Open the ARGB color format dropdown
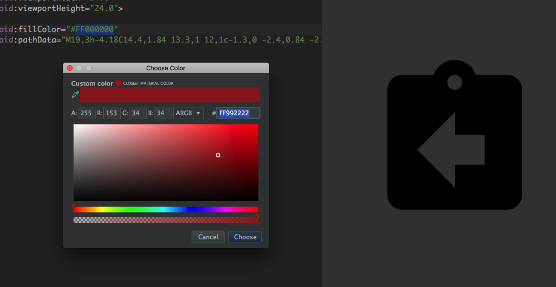This screenshot has height=287, width=556. 189,113
